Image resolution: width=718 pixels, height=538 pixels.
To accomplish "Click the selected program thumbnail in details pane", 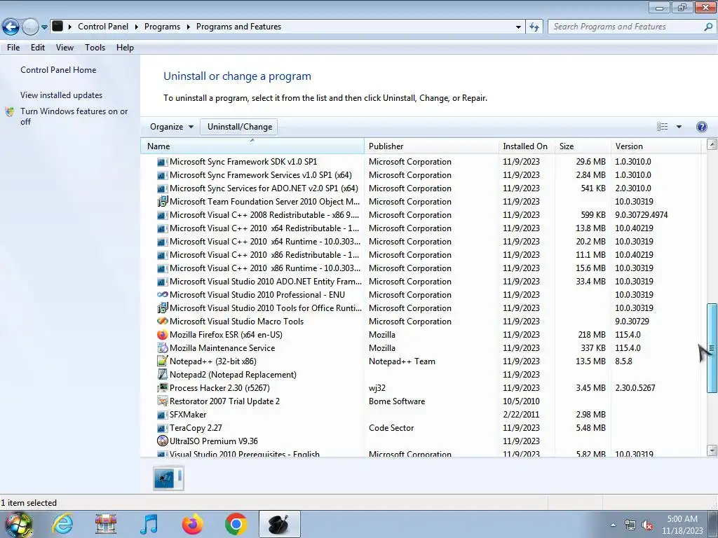I will pyautogui.click(x=168, y=478).
